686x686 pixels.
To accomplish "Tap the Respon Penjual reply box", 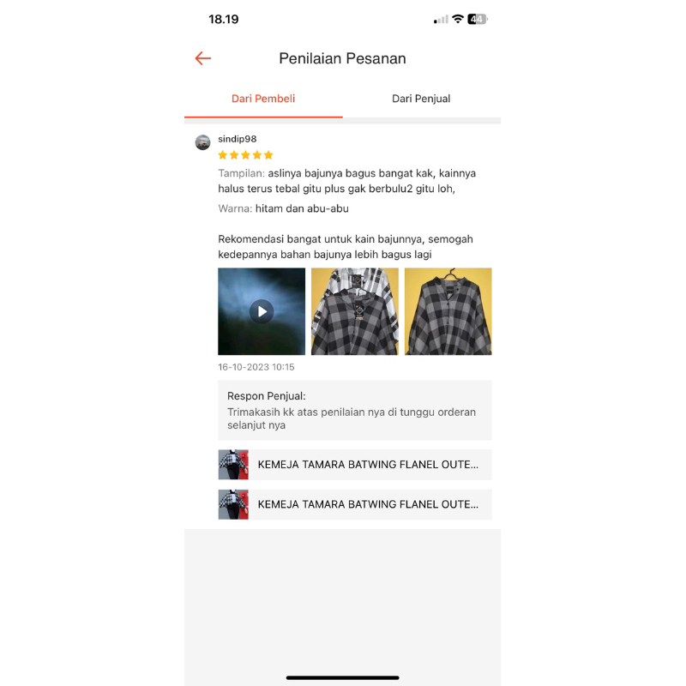I will click(355, 410).
